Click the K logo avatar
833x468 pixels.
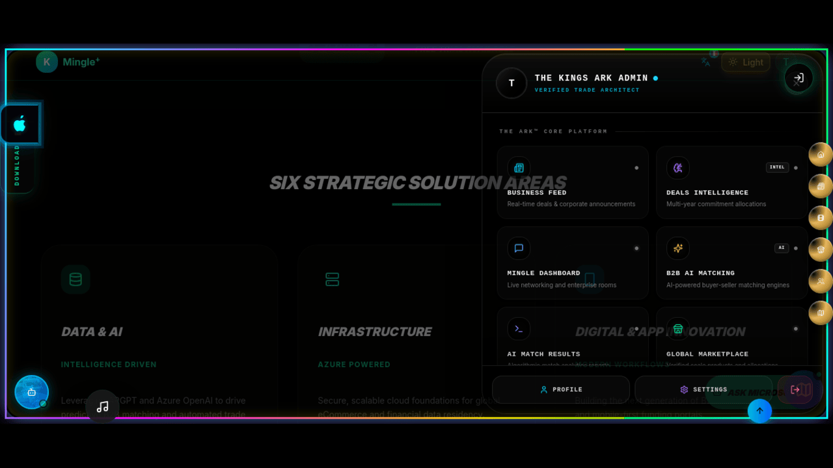(x=47, y=62)
